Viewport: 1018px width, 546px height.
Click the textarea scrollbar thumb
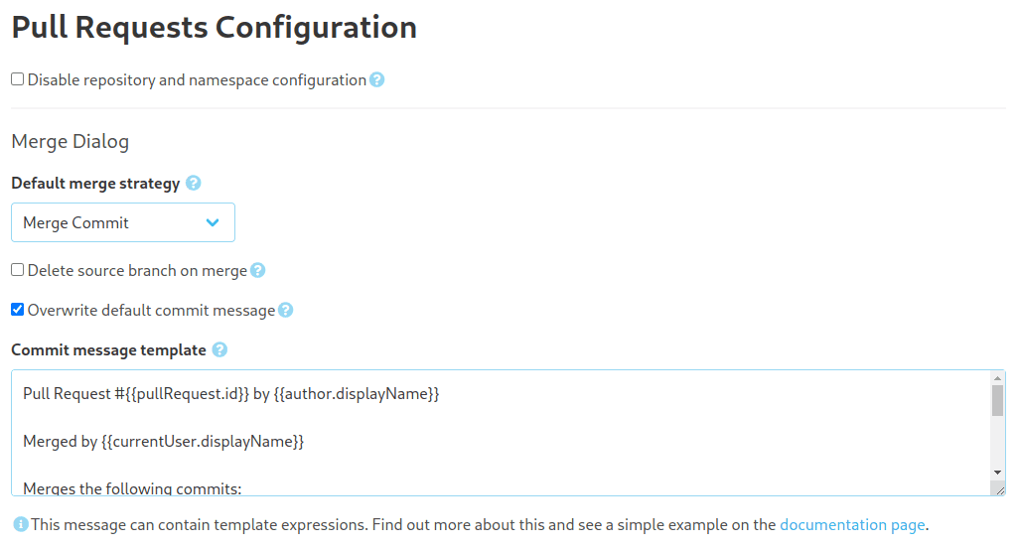(998, 400)
